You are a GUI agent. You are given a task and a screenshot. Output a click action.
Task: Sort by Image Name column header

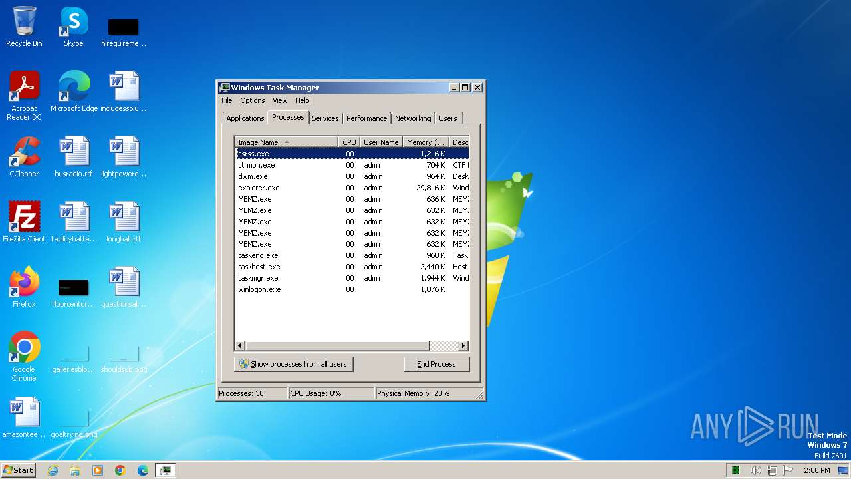(x=287, y=142)
